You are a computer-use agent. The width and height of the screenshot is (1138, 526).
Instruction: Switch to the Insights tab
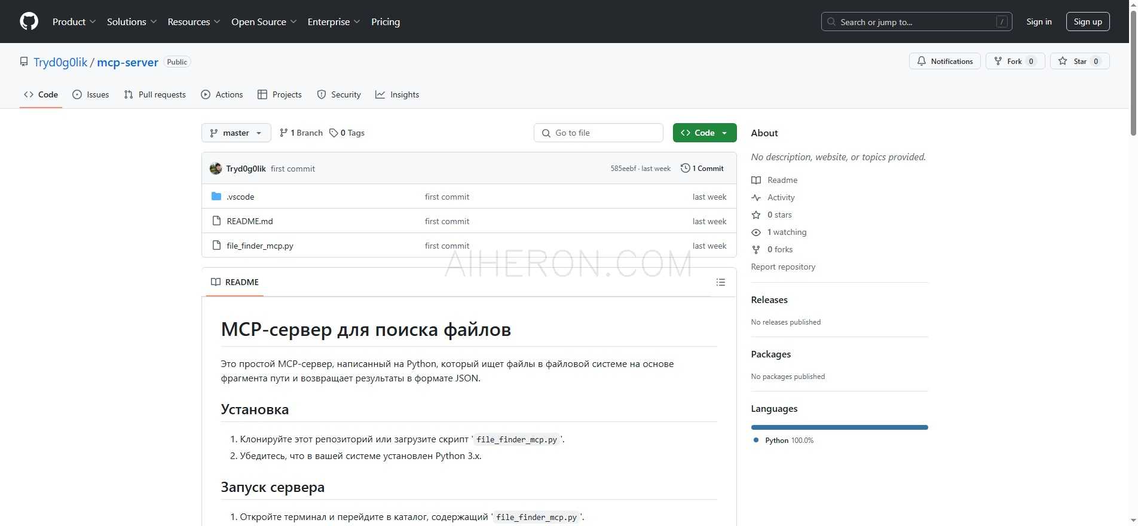coord(397,94)
